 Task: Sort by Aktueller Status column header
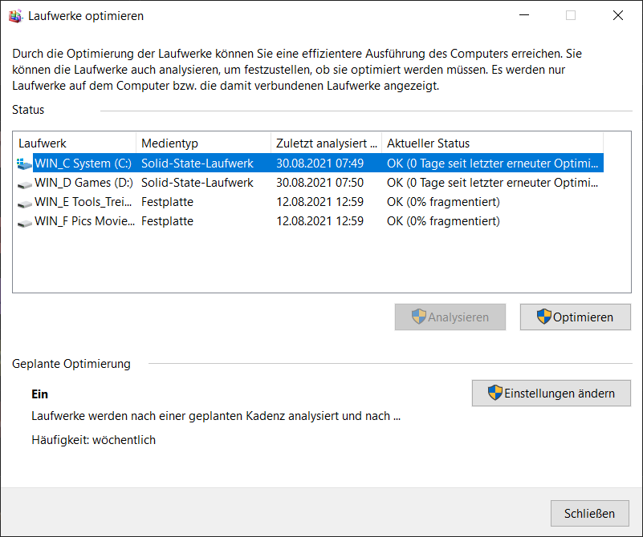tap(490, 143)
